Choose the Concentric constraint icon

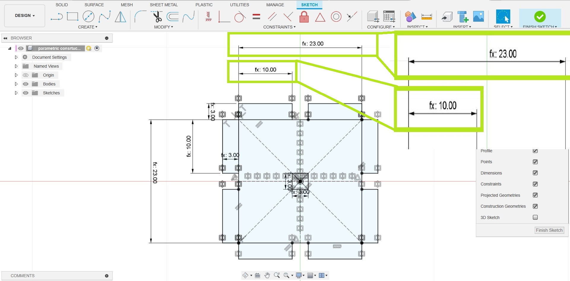(x=336, y=17)
